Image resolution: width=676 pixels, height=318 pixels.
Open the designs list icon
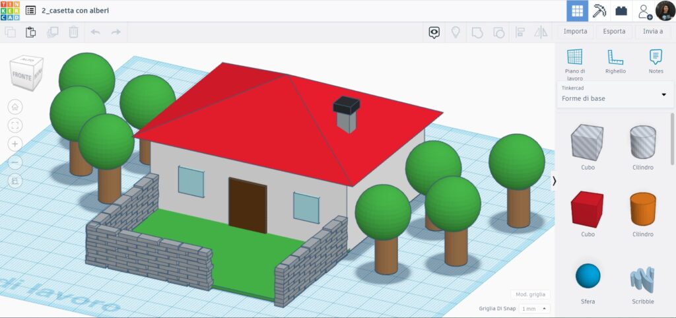31,11
